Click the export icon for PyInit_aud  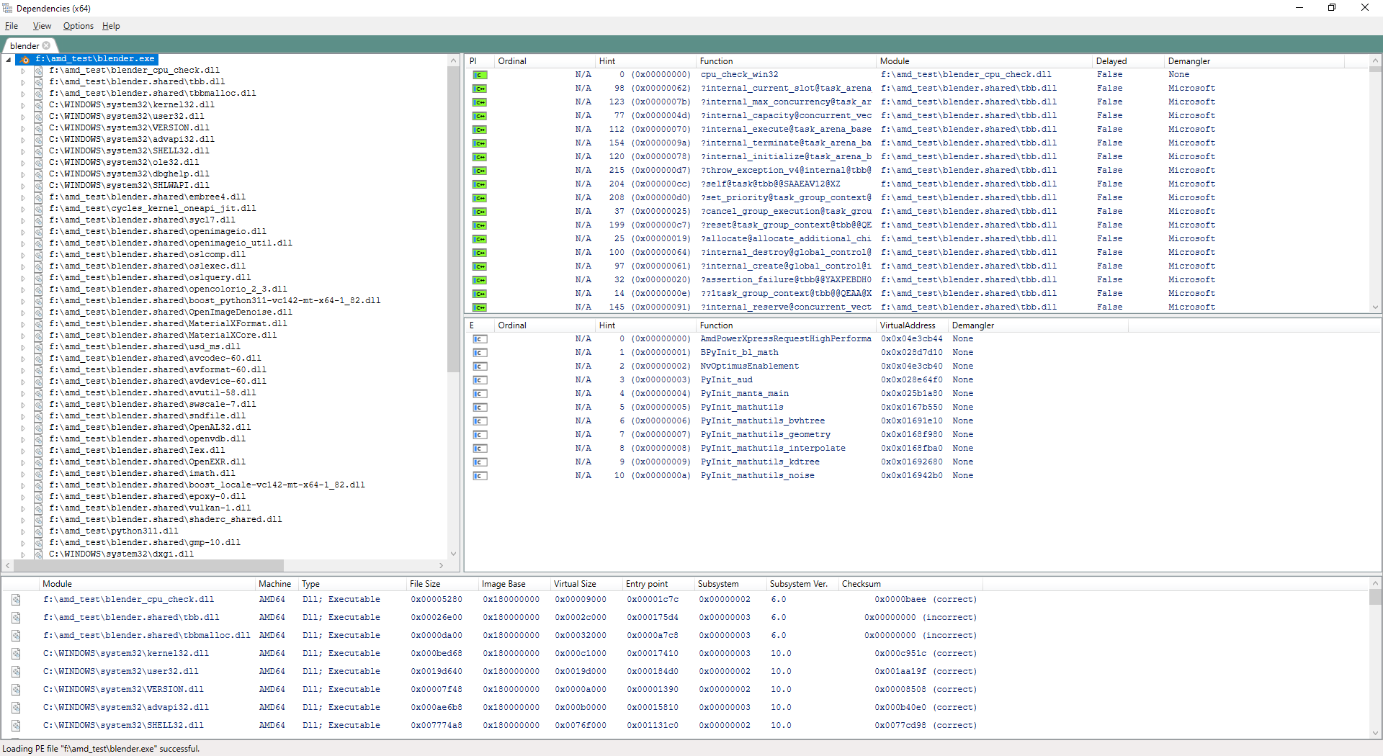[480, 380]
